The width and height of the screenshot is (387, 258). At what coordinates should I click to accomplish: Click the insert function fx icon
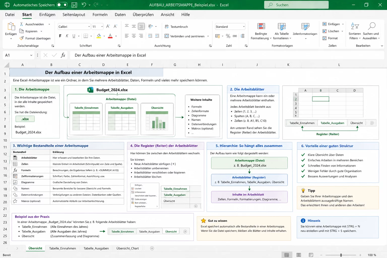tap(63, 55)
